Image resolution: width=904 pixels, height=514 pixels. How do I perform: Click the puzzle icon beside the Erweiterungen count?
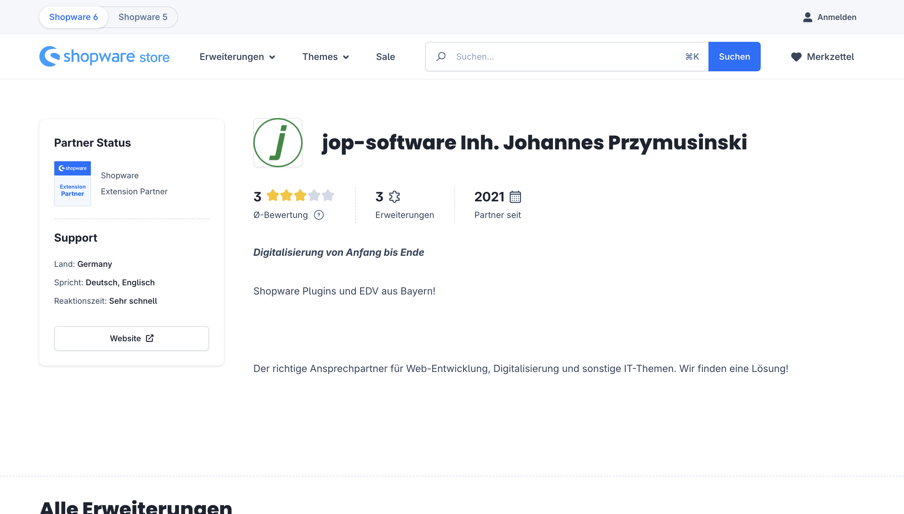click(x=394, y=197)
